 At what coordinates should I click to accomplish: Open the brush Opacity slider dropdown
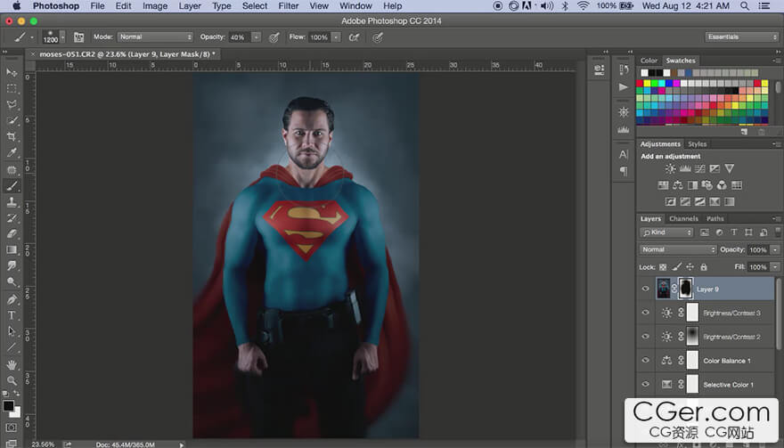256,37
